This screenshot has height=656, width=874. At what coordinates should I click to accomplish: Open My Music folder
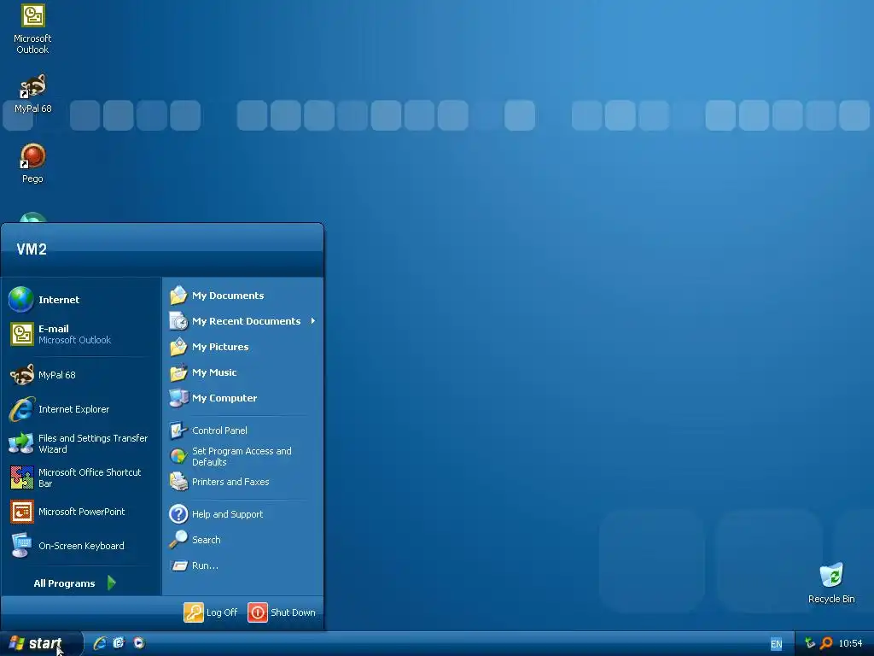[242, 372]
